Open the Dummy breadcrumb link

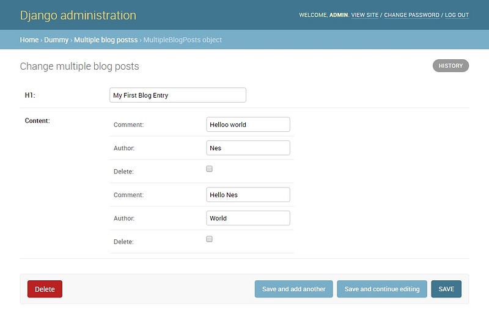pyautogui.click(x=56, y=40)
